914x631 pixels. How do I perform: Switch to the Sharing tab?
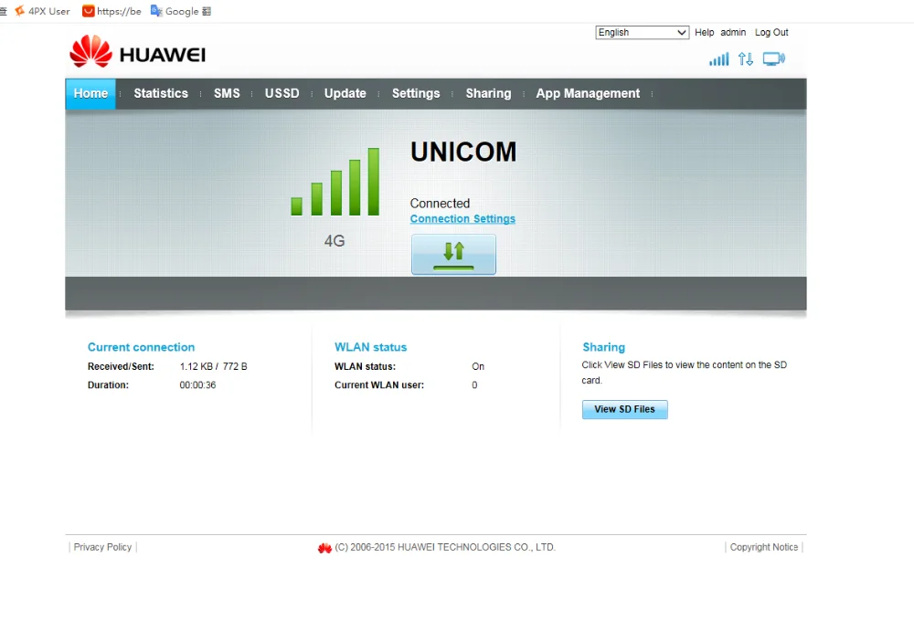(488, 93)
